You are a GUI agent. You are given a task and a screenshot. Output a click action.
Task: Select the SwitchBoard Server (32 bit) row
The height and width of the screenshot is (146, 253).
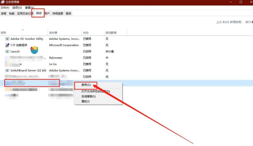point(63,70)
